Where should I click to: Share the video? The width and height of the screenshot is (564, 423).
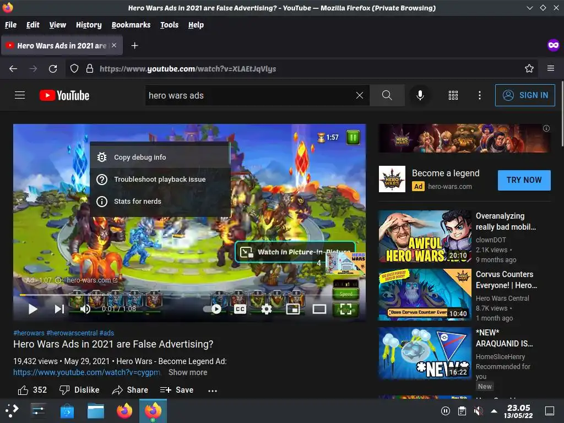pyautogui.click(x=130, y=390)
